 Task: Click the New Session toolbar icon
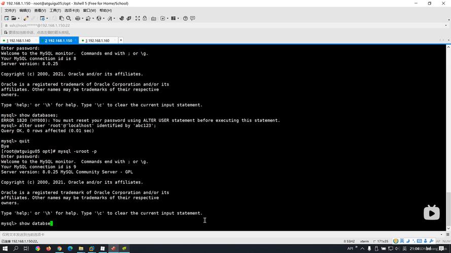click(6, 18)
